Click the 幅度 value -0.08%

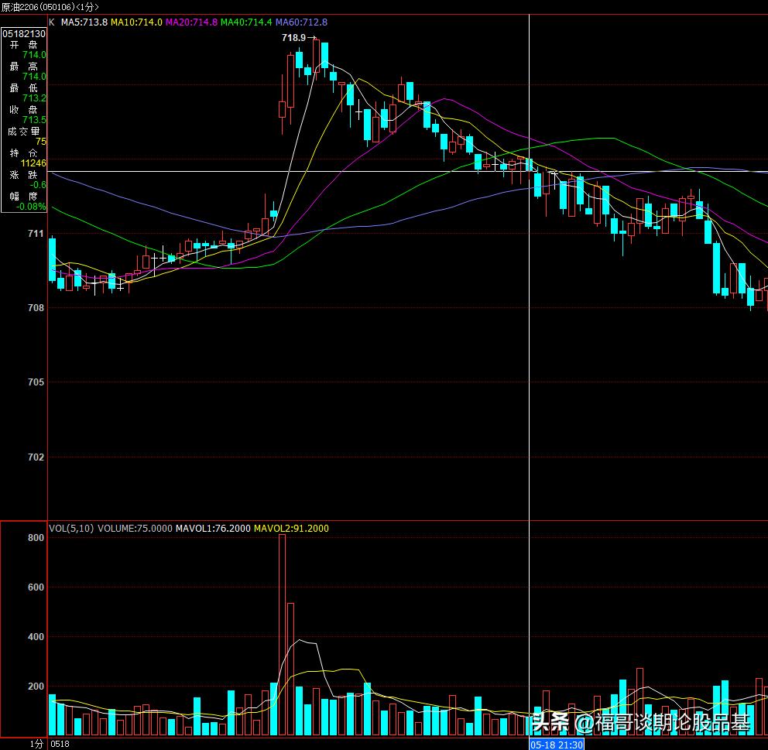pos(31,207)
